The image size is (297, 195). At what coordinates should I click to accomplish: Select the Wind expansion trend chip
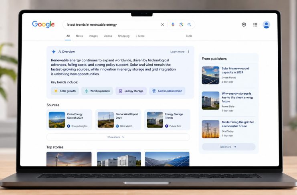(x=97, y=91)
